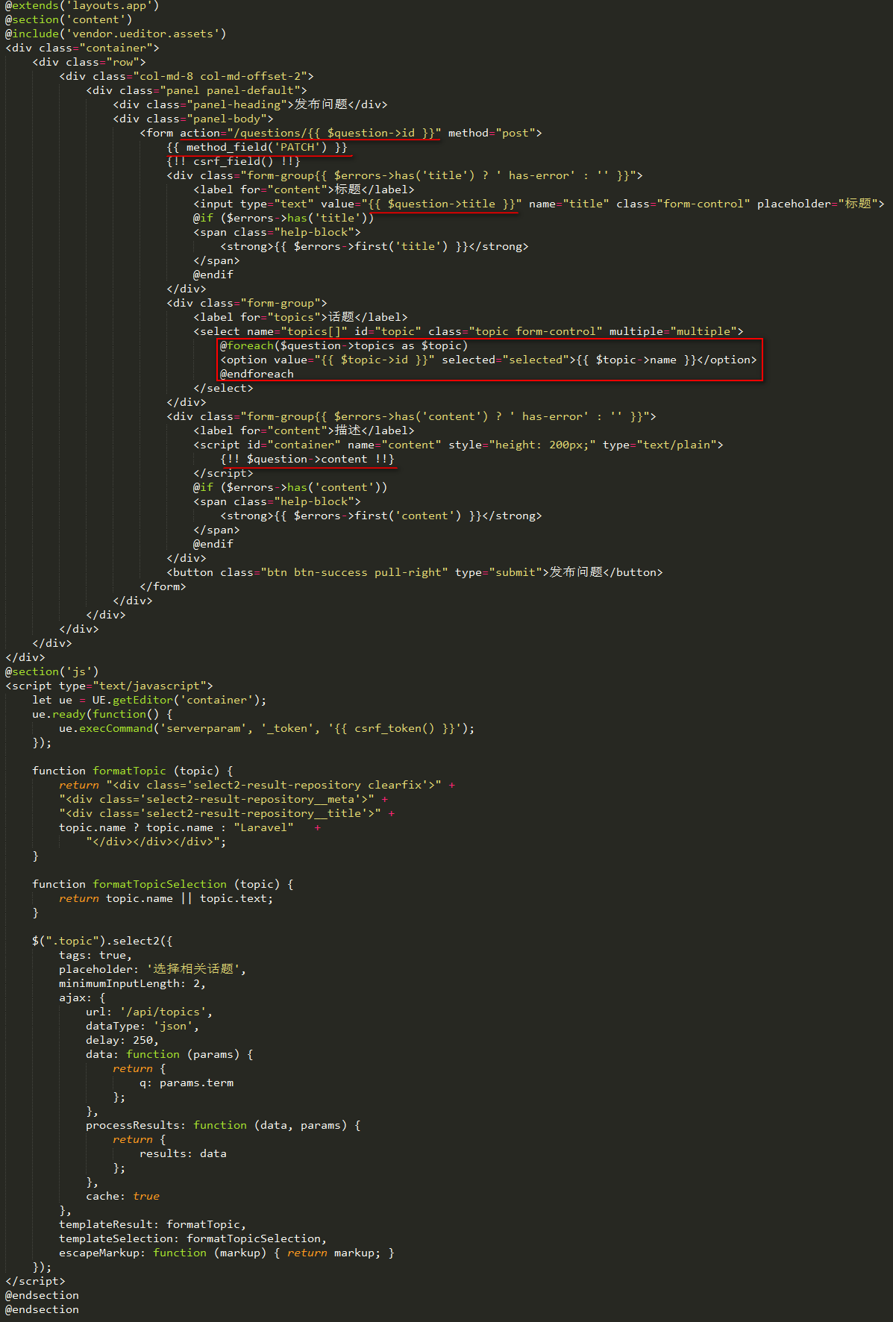The width and height of the screenshot is (893, 1322).
Task: Click the button btn-success submit line
Action: point(415,572)
